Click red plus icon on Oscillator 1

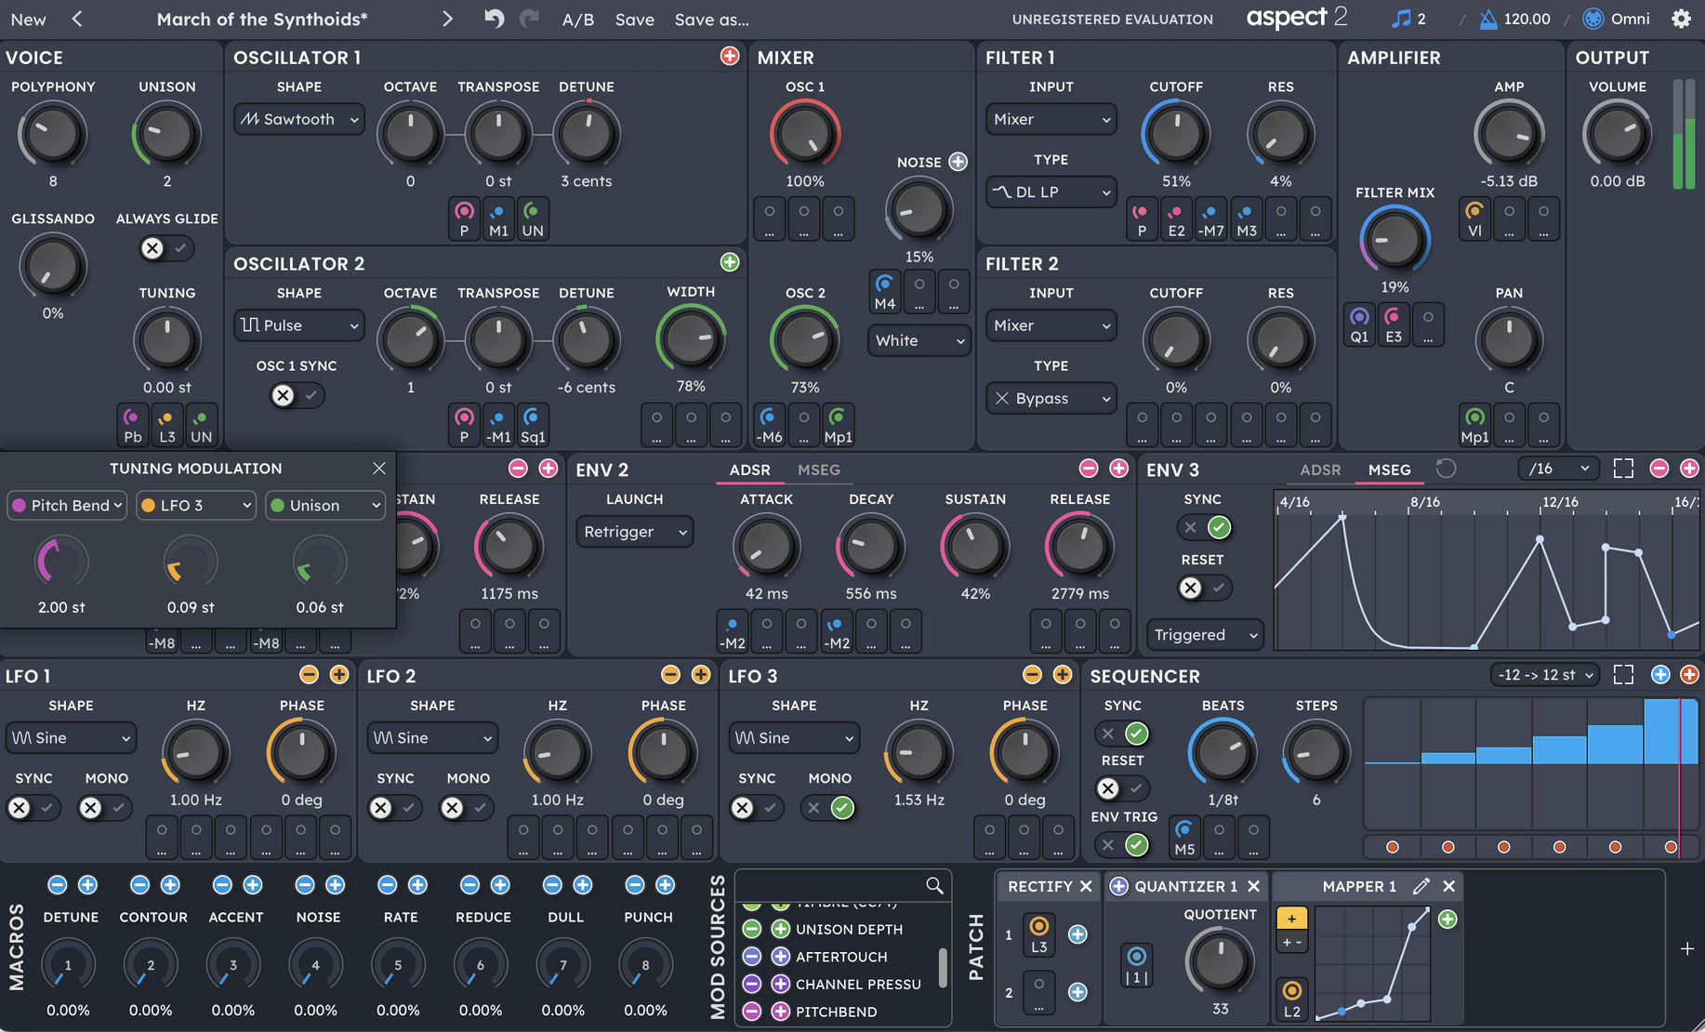pyautogui.click(x=730, y=57)
